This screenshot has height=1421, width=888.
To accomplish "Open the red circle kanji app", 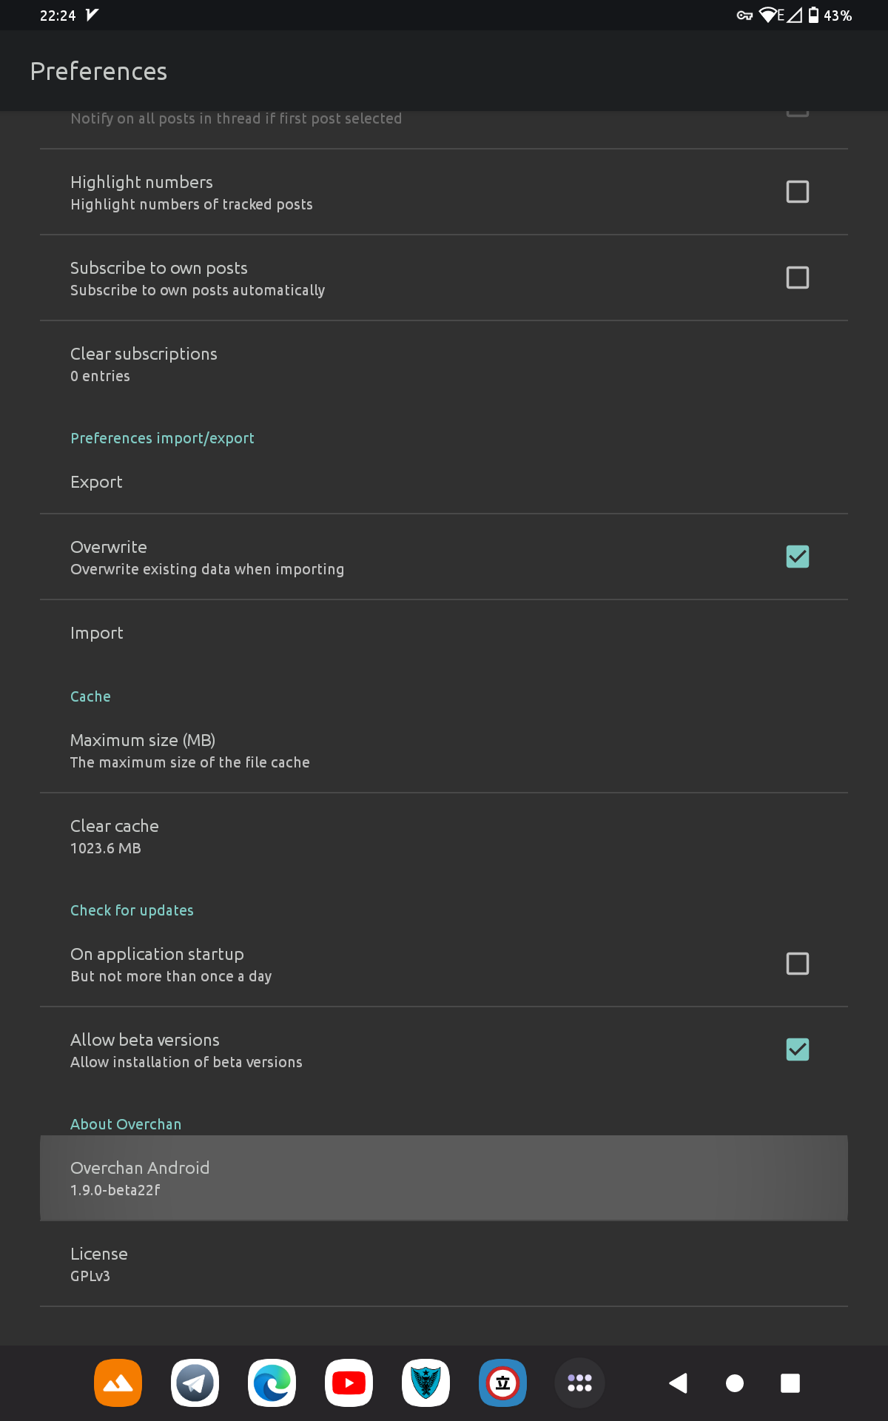I will pyautogui.click(x=502, y=1383).
